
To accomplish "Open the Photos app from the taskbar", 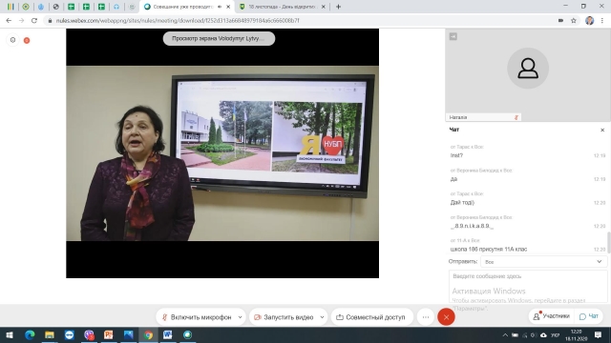I will [128, 334].
